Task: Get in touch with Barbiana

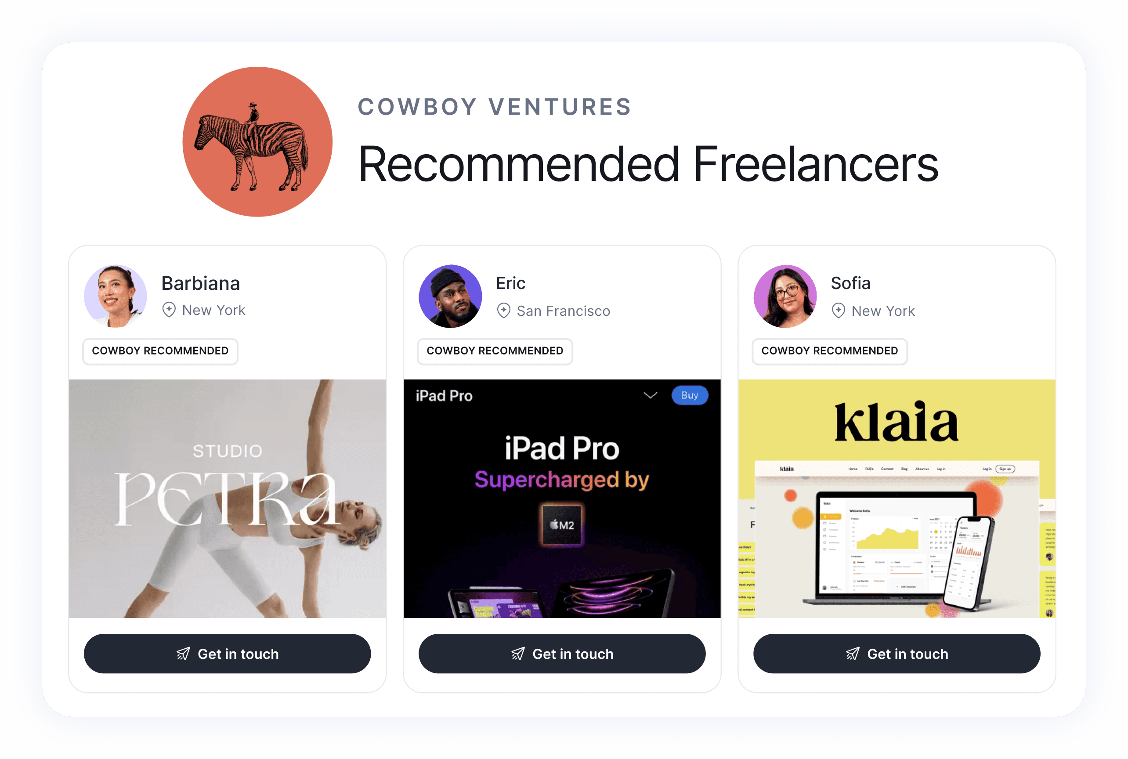Action: tap(227, 654)
